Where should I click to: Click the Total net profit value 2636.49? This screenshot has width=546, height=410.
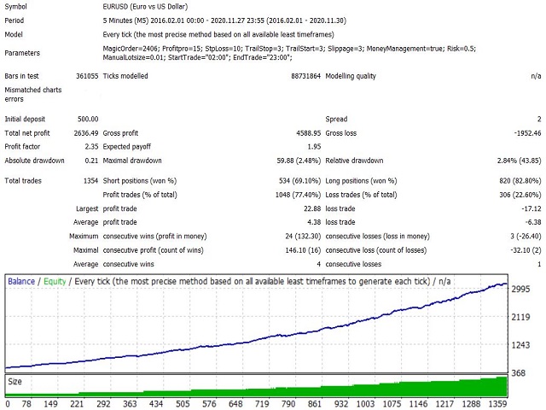pyautogui.click(x=86, y=133)
